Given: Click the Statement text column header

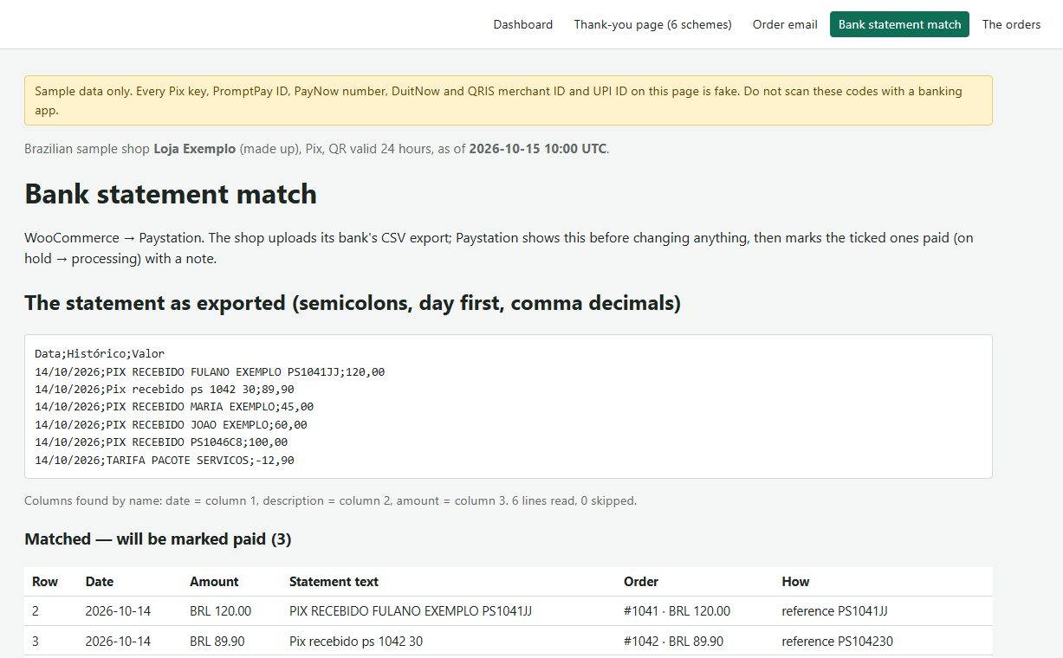Looking at the screenshot, I should pos(334,582).
